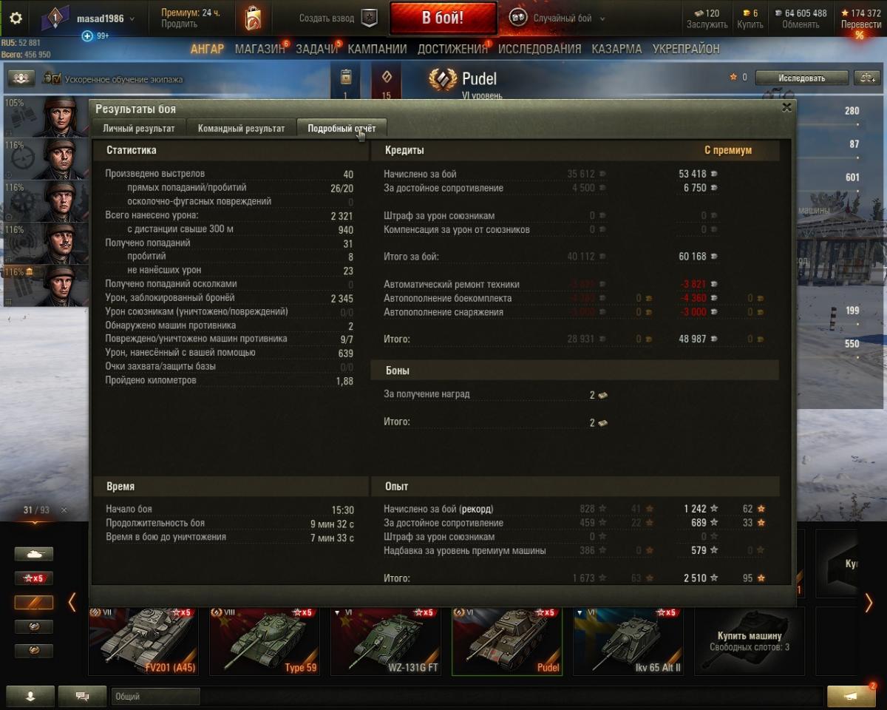Click Купить to buy gold
The width and height of the screenshot is (887, 710).
pos(750,18)
